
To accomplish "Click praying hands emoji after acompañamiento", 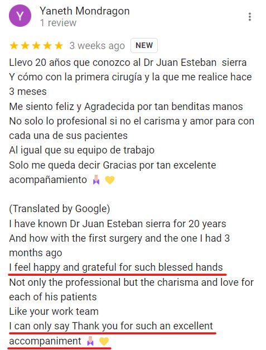I will (x=96, y=179).
